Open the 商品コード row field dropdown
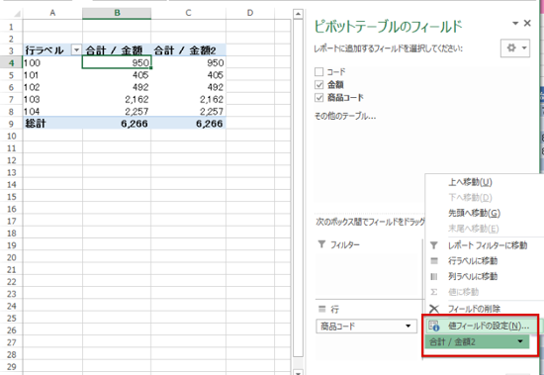 [408, 327]
